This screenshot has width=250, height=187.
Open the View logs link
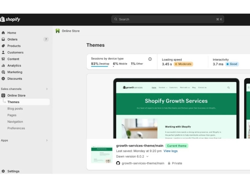point(170,151)
